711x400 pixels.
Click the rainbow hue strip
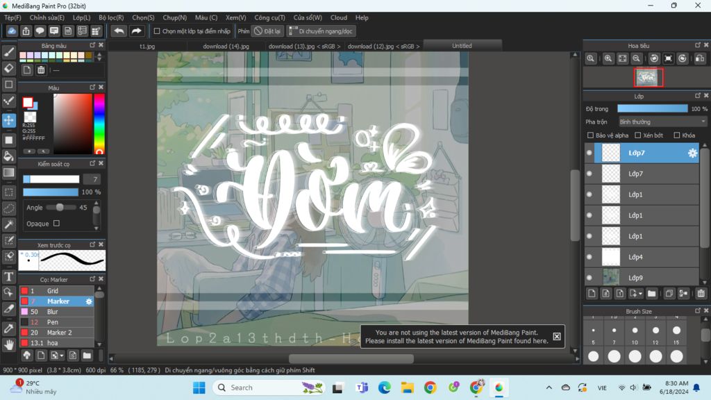click(99, 124)
